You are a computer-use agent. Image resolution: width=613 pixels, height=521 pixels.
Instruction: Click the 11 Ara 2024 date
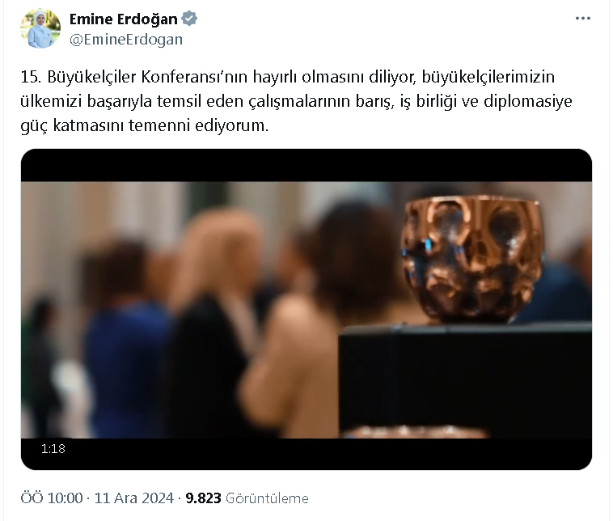point(133,498)
